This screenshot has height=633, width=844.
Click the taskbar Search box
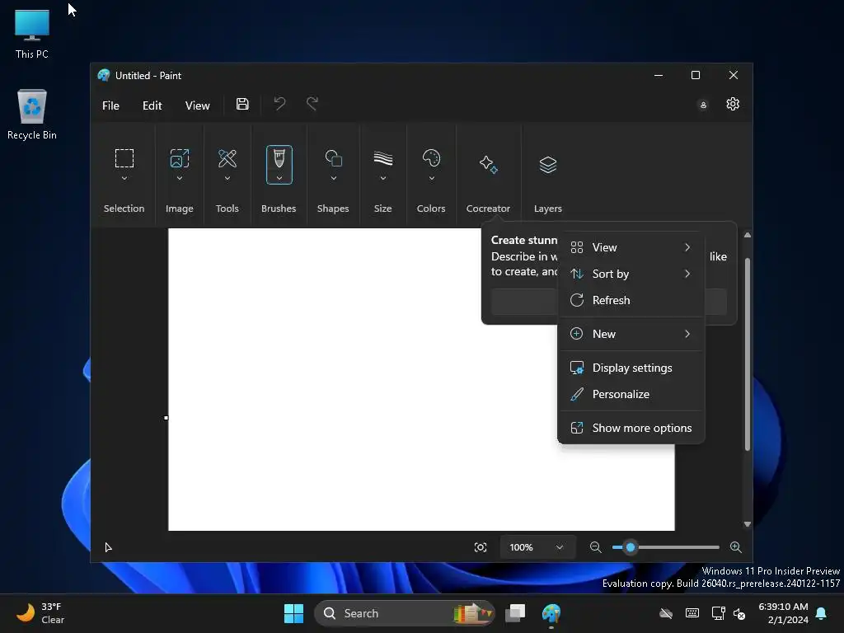click(404, 613)
